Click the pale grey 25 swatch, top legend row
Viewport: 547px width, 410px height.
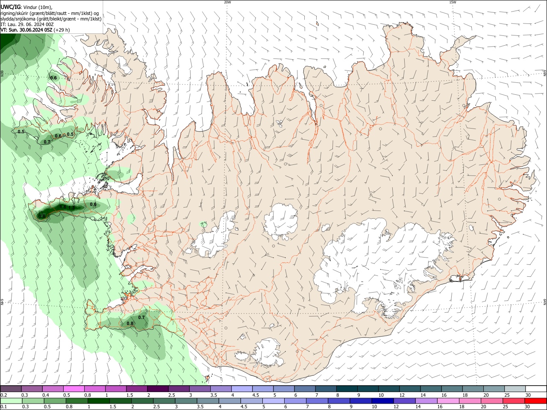point(515,389)
